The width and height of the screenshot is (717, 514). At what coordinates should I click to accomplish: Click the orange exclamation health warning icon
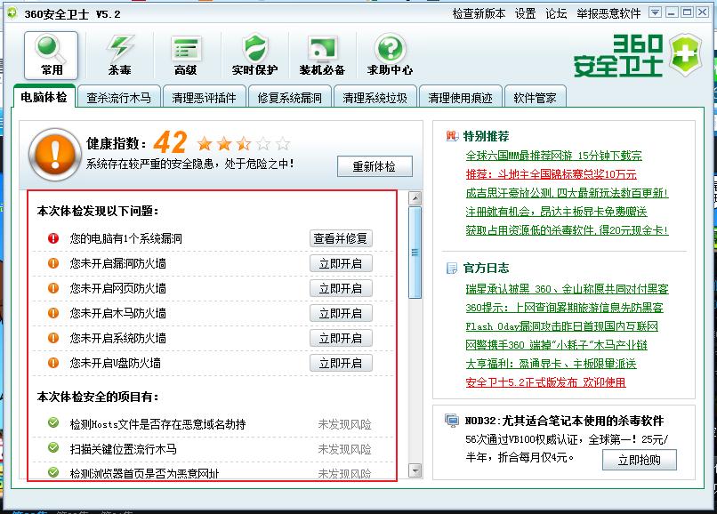(55, 154)
